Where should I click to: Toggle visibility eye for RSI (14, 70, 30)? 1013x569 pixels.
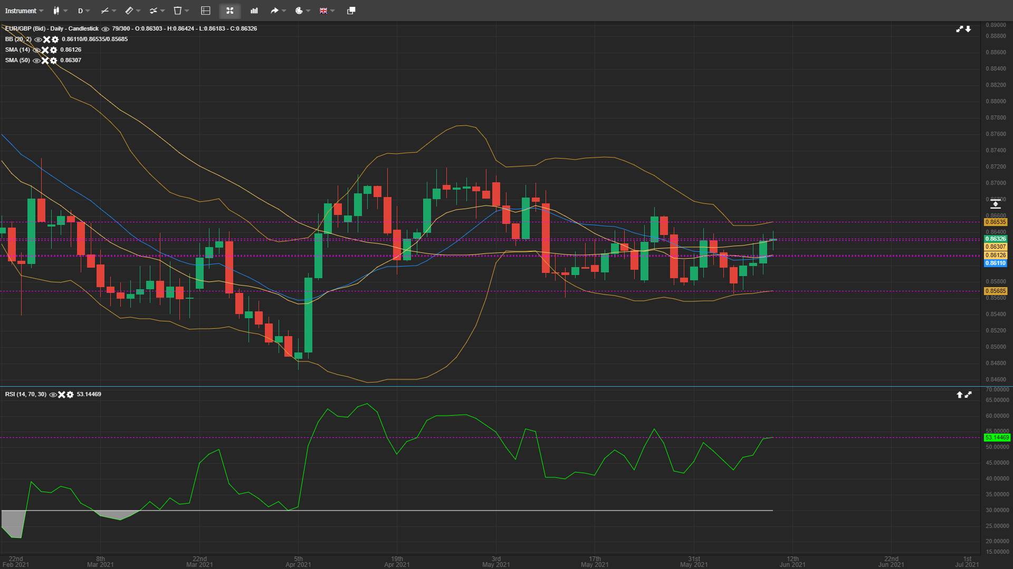53,395
